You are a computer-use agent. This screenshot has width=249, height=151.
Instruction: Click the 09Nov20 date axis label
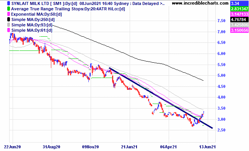tap(91, 147)
